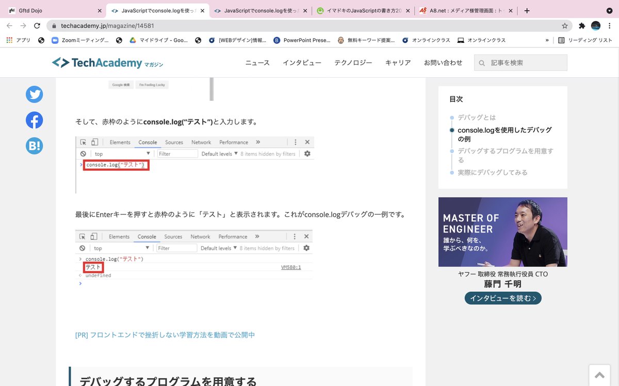Click the TechAcademy マガジン logo

[x=107, y=63]
